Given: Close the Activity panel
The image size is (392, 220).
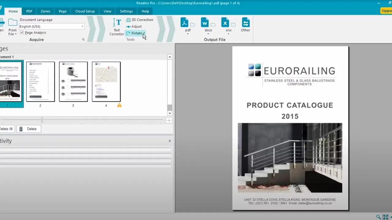Looking at the screenshot, I should [x=170, y=141].
